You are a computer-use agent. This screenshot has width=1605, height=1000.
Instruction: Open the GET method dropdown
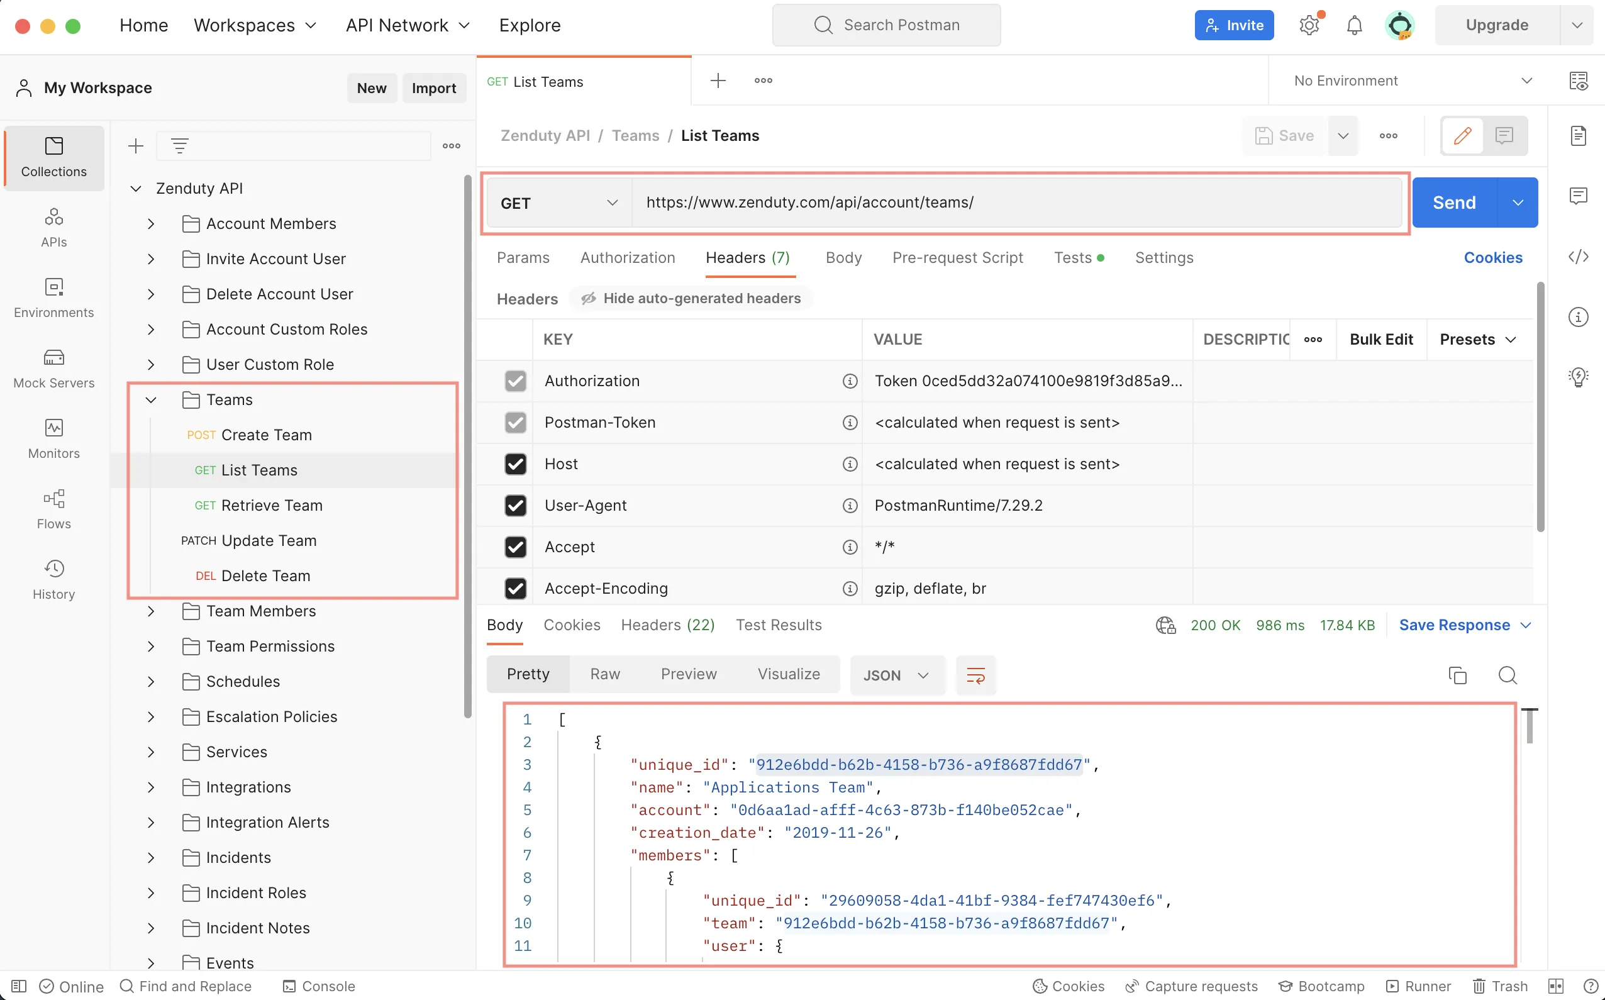[x=559, y=203]
